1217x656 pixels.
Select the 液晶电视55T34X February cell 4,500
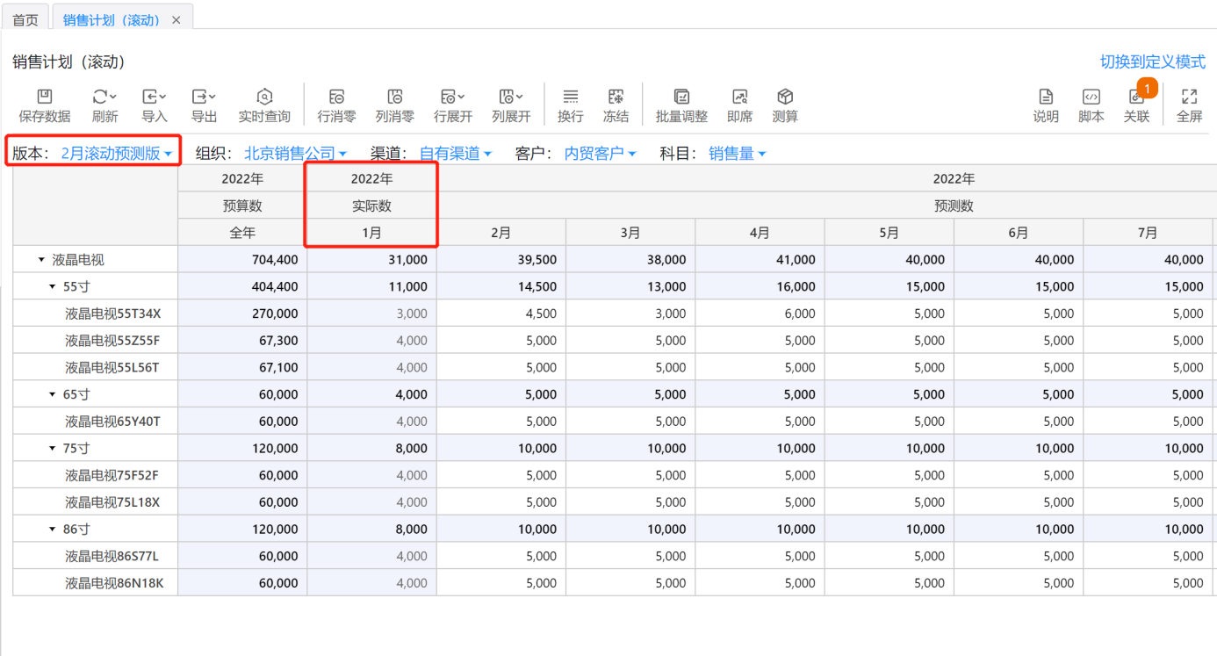[x=501, y=314]
